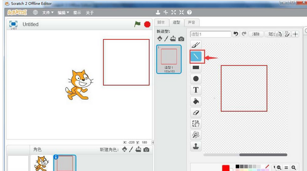This screenshot has width=307, height=171.
Task: Select the Text tool
Action: (x=196, y=90)
